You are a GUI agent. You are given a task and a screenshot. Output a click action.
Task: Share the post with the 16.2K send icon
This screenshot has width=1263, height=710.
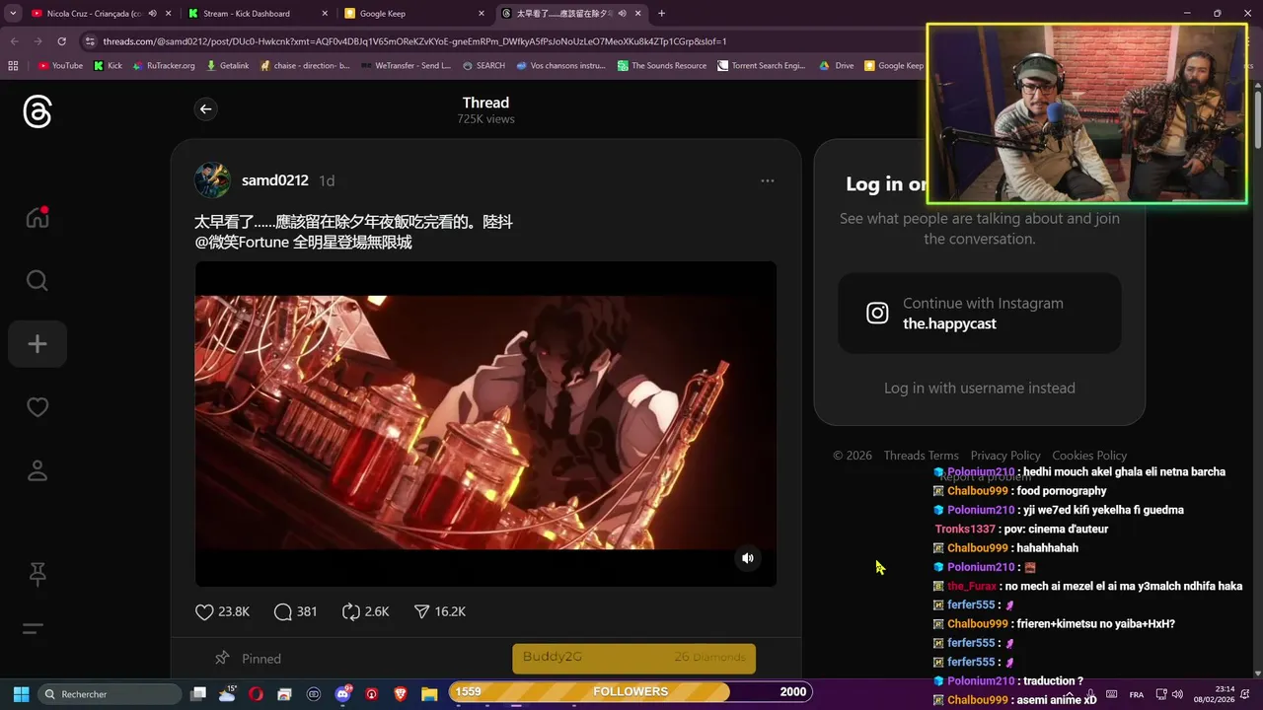(x=439, y=611)
